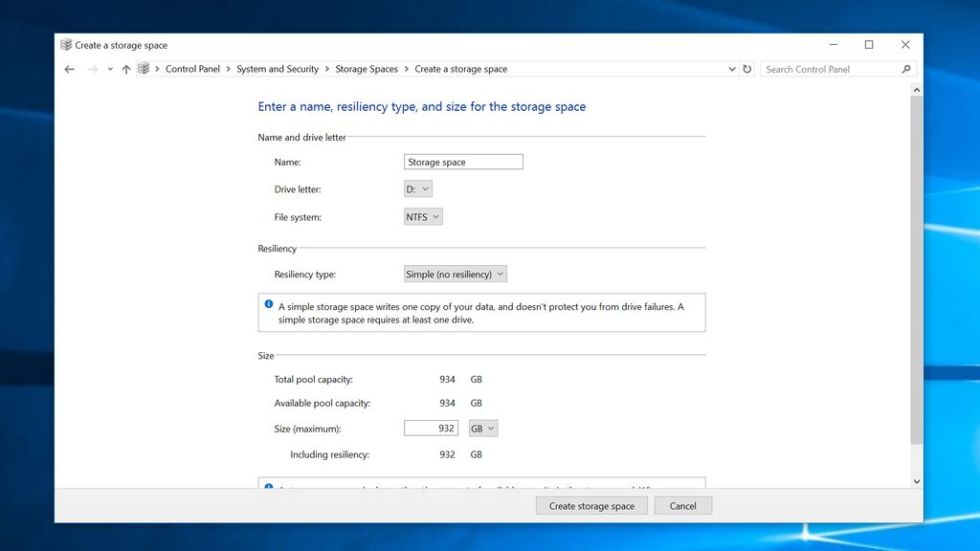Click the info icon in the bottom notice

click(269, 488)
